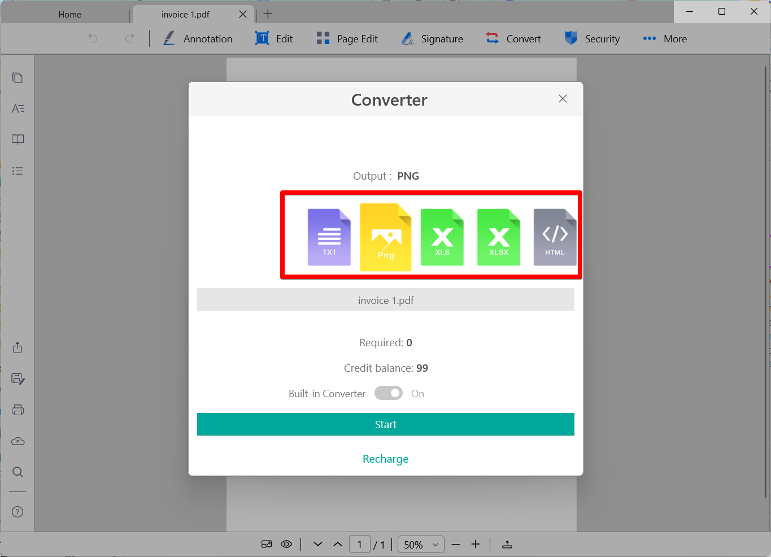The image size is (771, 557).
Task: Select PNG output format icon
Action: tap(386, 237)
